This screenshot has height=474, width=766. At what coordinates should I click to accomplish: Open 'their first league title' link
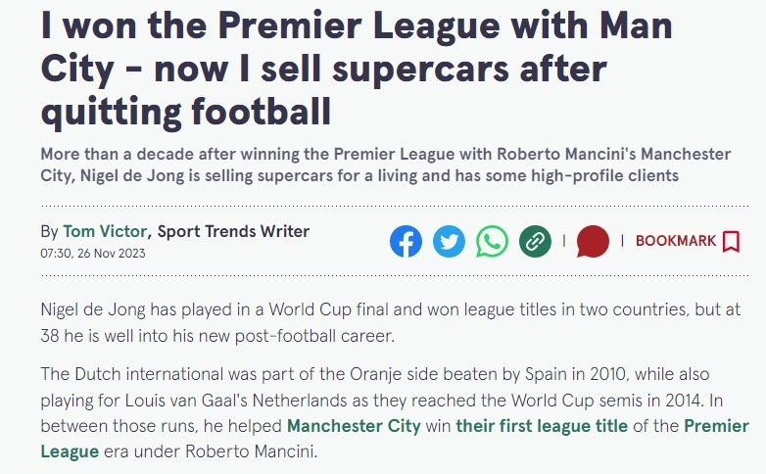(542, 426)
